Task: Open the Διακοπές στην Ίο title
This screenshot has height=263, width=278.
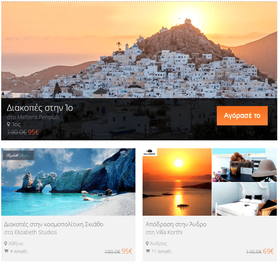Action: [40, 108]
